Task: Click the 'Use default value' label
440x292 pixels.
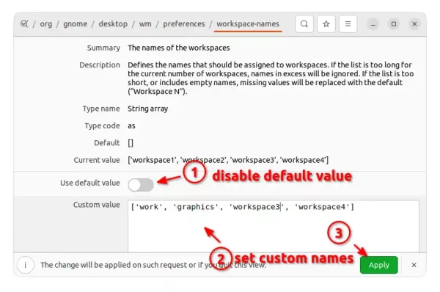Action: (x=90, y=183)
